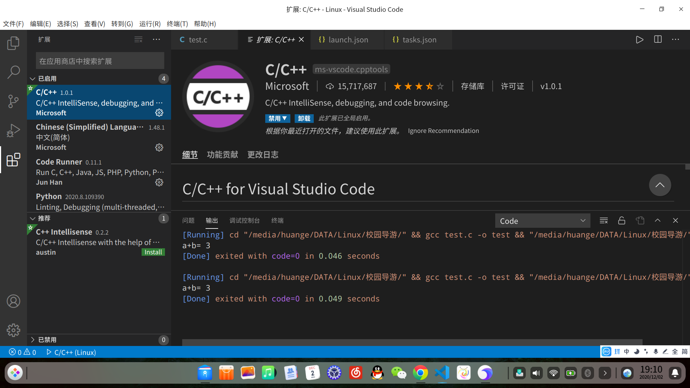Image resolution: width=690 pixels, height=388 pixels.
Task: Switch to the 问题 panel tab
Action: pos(188,220)
